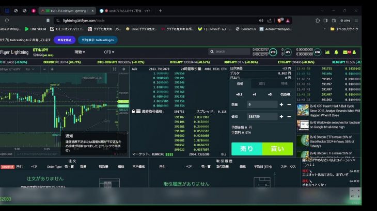The height and width of the screenshot is (211, 377).
Task: Open the chart timeframe dropdown
Action: (30, 69)
